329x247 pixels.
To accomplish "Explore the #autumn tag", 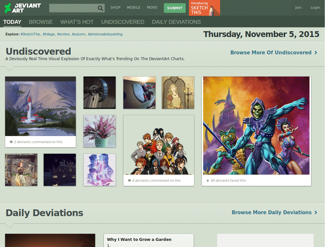I will pyautogui.click(x=79, y=34).
